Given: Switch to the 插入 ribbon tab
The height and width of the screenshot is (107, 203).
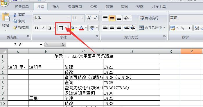Looking at the screenshot, I should (56, 6).
